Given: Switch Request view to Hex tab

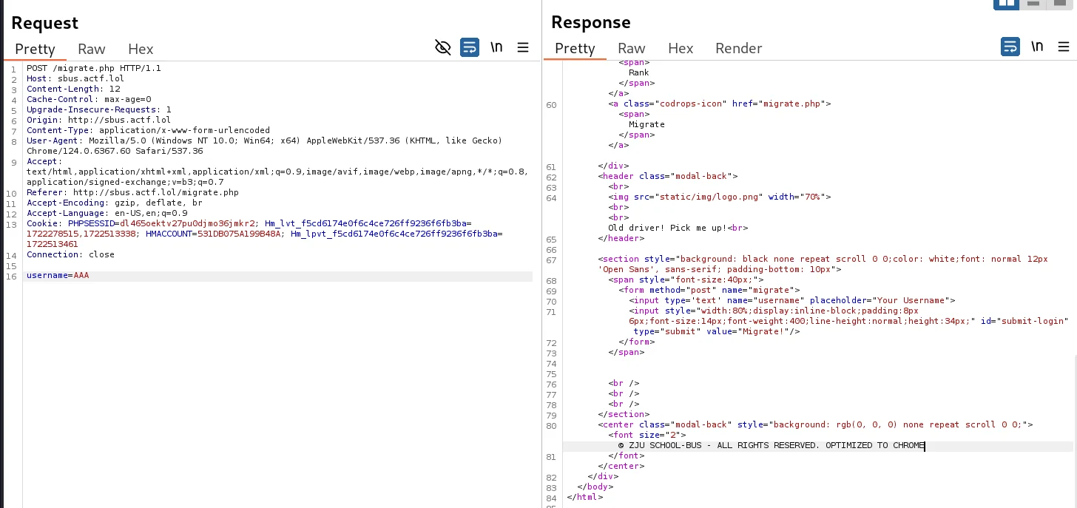Looking at the screenshot, I should click(141, 49).
